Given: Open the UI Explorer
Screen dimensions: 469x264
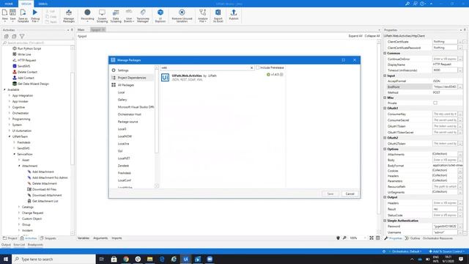Looking at the screenshot, I should pyautogui.click(x=160, y=15).
